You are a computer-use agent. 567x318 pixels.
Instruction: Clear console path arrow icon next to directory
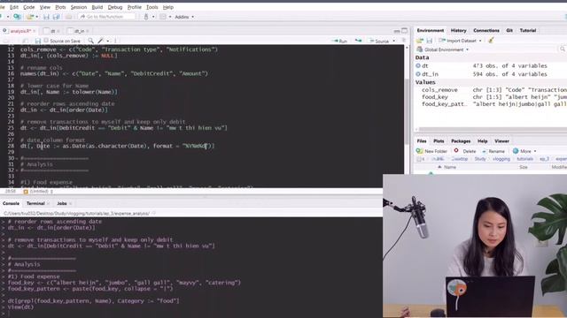[153, 214]
